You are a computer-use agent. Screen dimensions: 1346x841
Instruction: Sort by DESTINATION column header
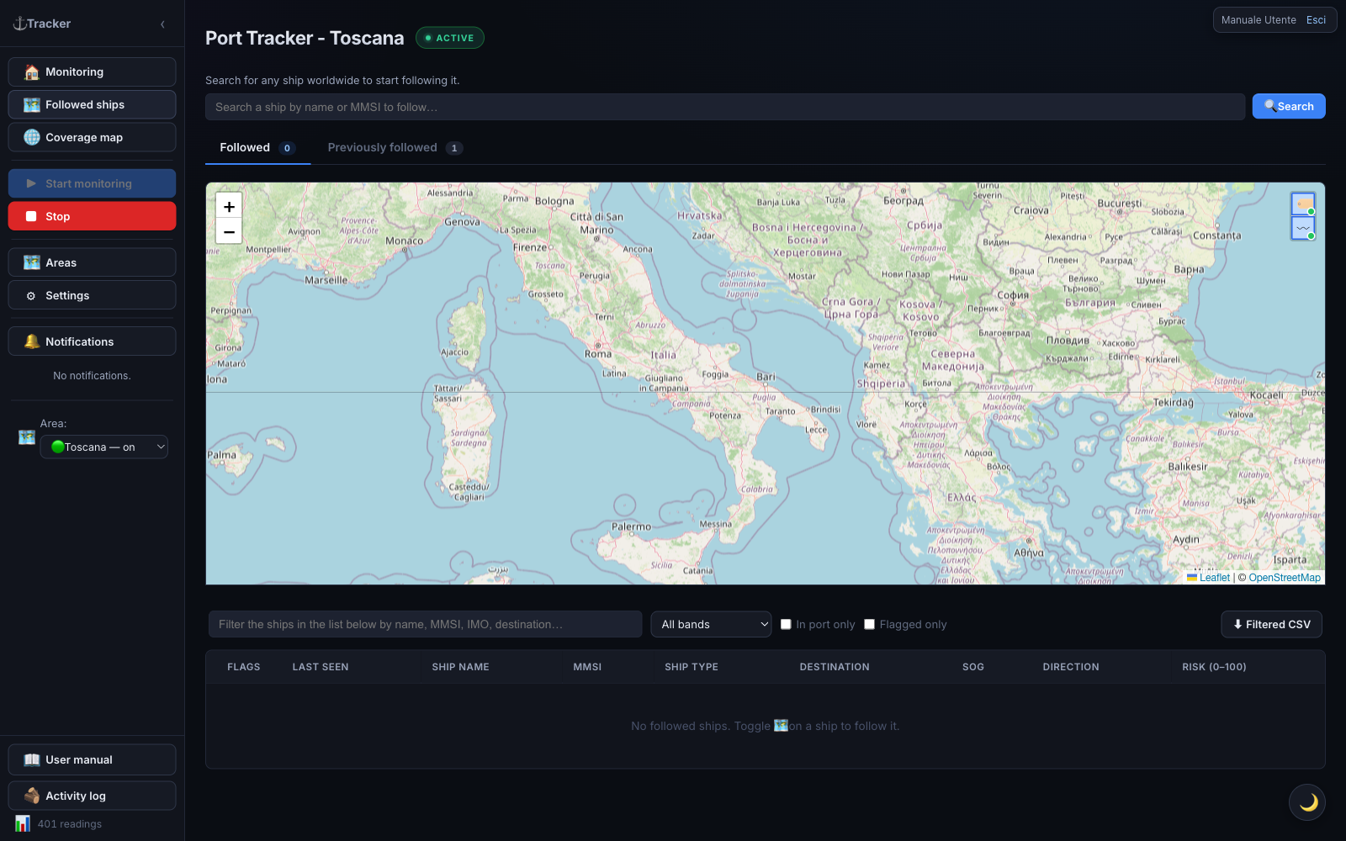point(835,667)
